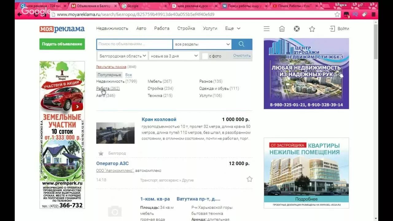
Task: Click the blue magnifier search button
Action: (242, 44)
